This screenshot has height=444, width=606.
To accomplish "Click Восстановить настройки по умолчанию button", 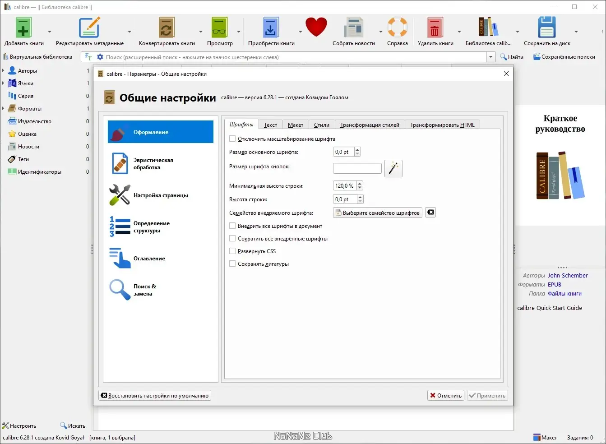I will 155,396.
